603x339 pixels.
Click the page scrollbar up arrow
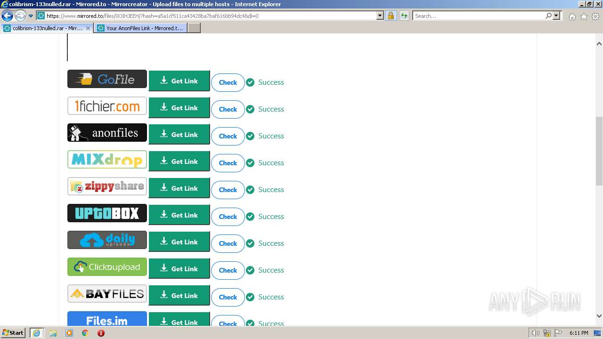click(x=599, y=44)
